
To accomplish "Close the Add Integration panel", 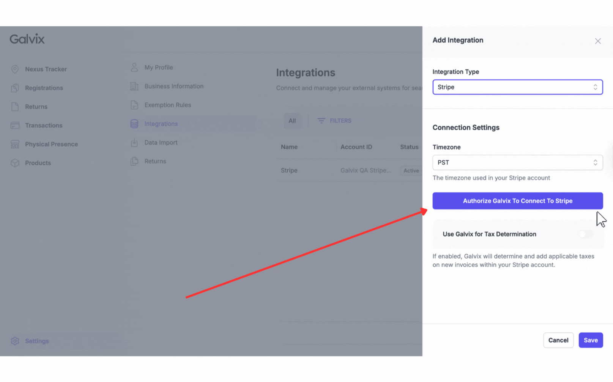I will 598,41.
